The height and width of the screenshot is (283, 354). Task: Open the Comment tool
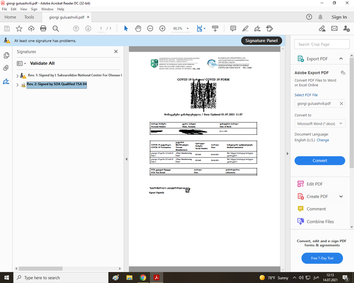point(311,209)
